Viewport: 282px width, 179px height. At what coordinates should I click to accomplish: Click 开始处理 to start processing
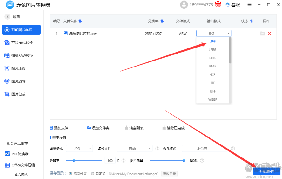pos(267,171)
